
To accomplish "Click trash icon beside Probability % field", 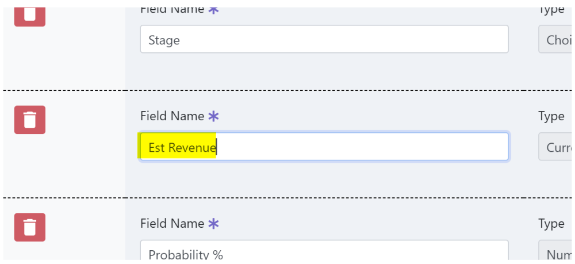I will coord(30,227).
